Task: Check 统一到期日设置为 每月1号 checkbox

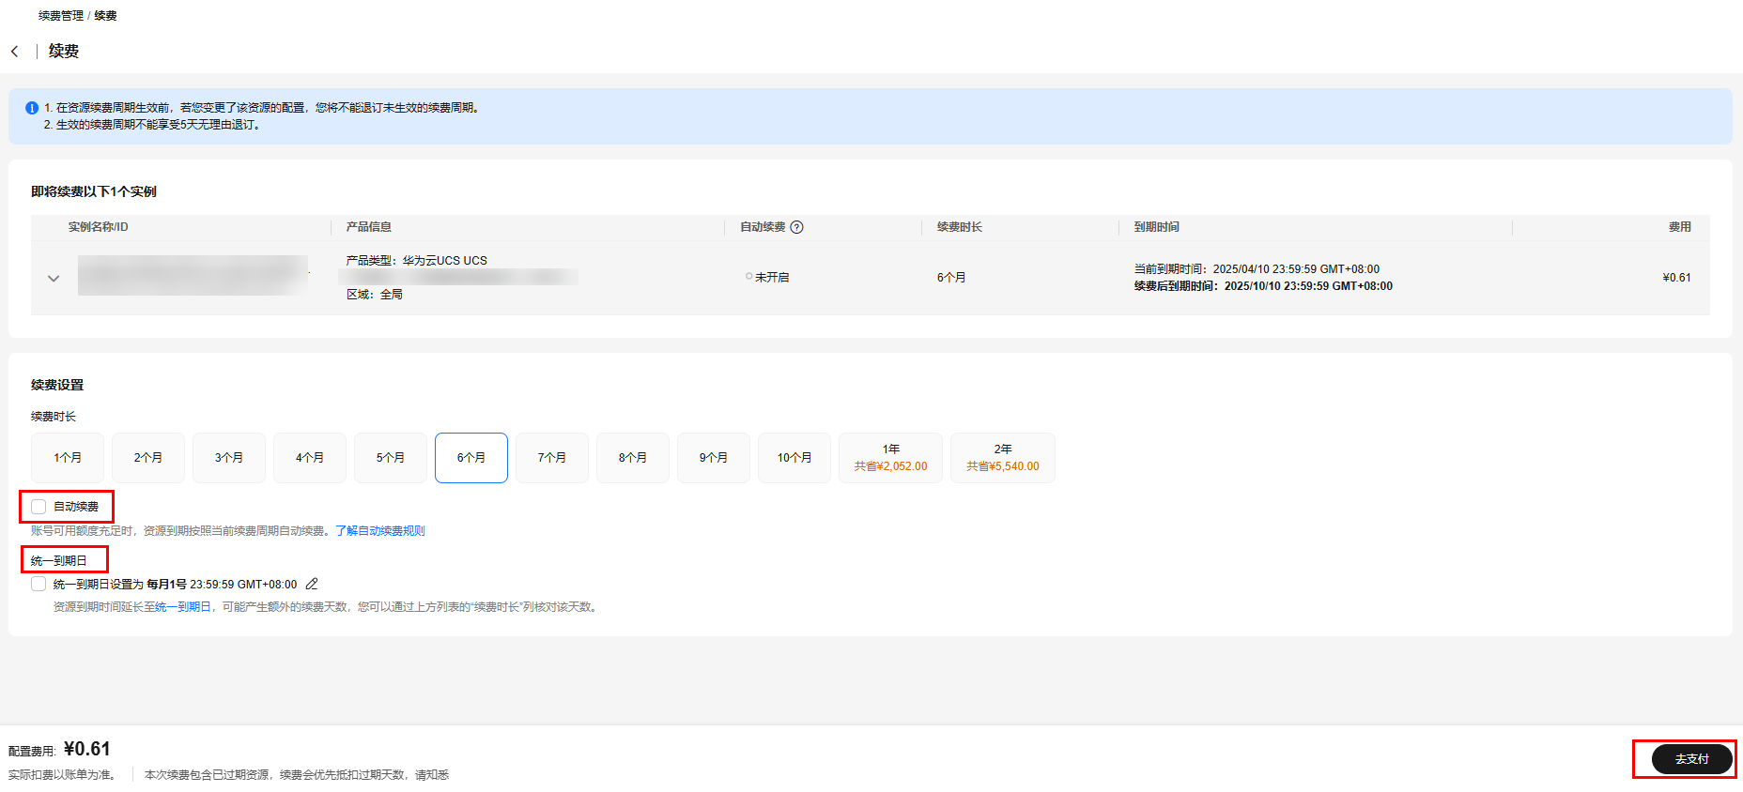Action: [x=39, y=584]
